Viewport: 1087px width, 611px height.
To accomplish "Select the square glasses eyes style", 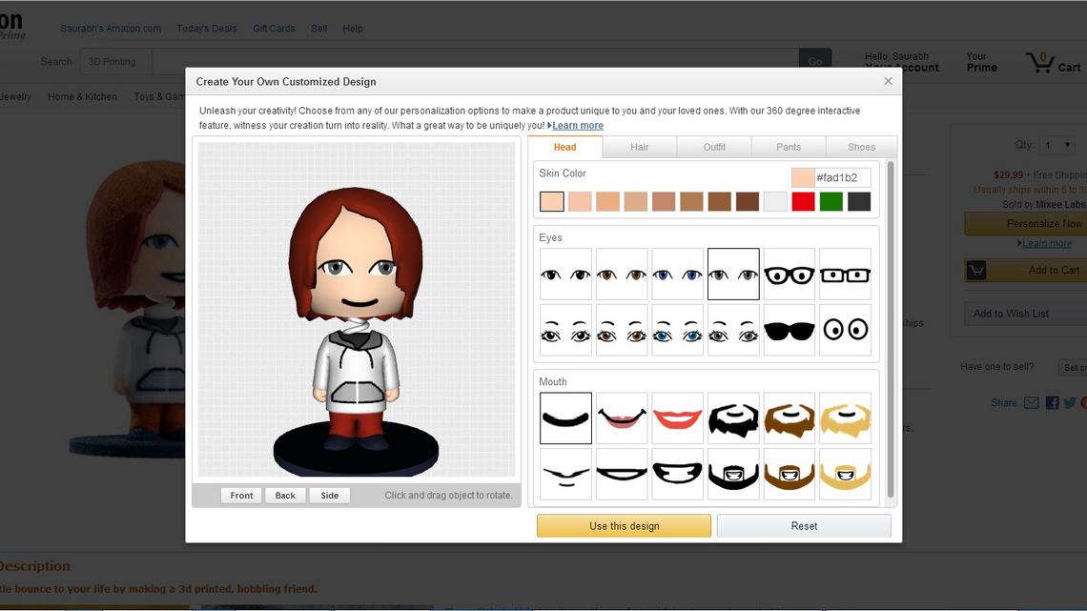I will [845, 274].
